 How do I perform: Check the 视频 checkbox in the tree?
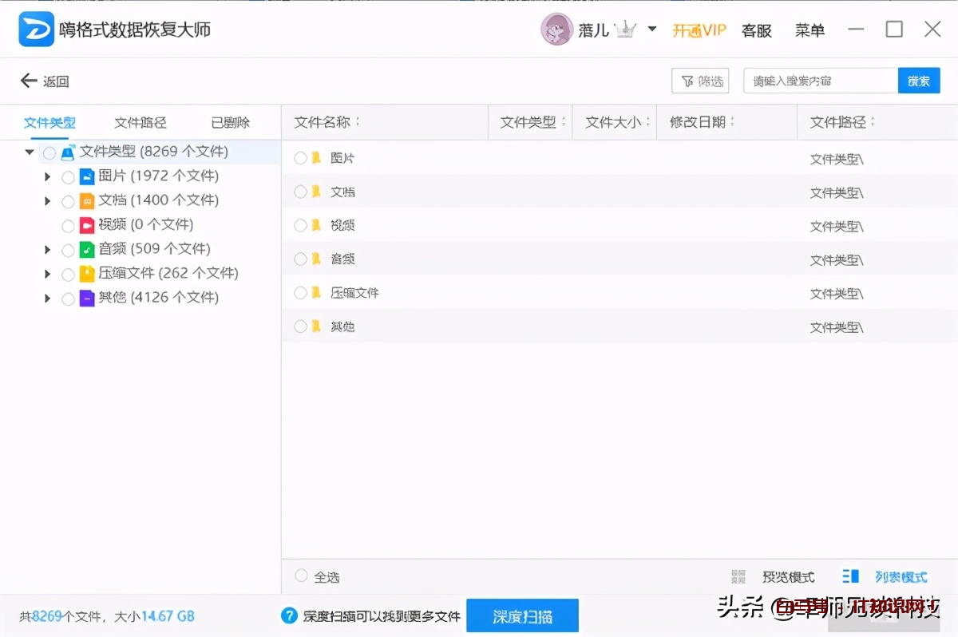tap(69, 224)
